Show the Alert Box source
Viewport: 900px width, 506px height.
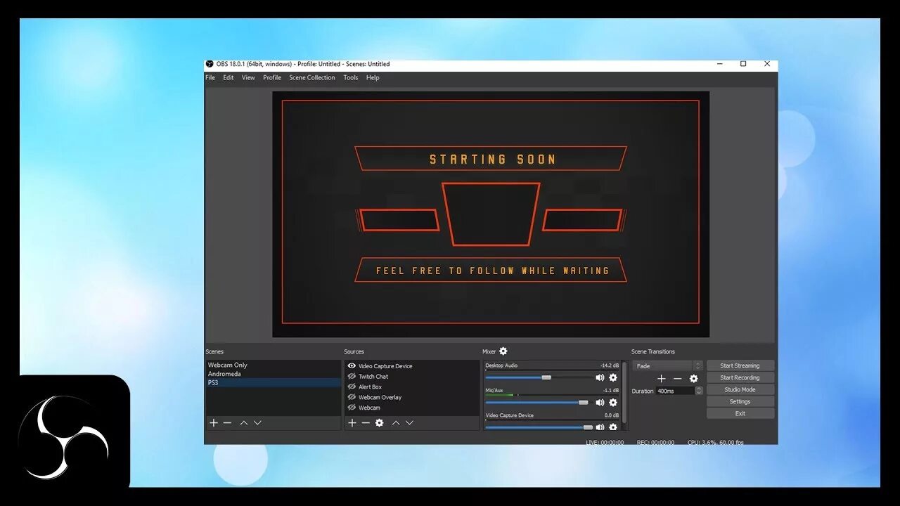click(x=352, y=387)
